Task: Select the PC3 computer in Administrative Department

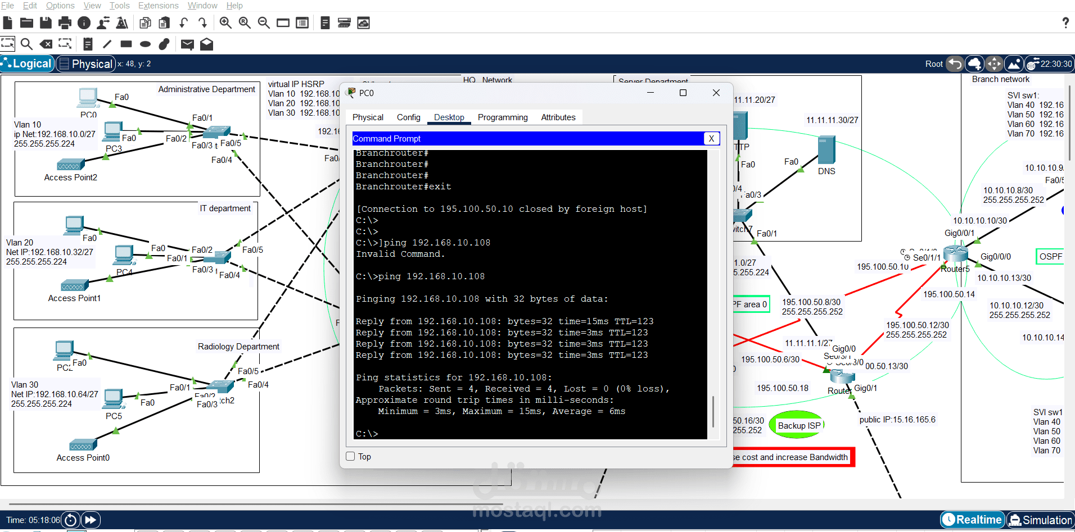Action: (113, 133)
